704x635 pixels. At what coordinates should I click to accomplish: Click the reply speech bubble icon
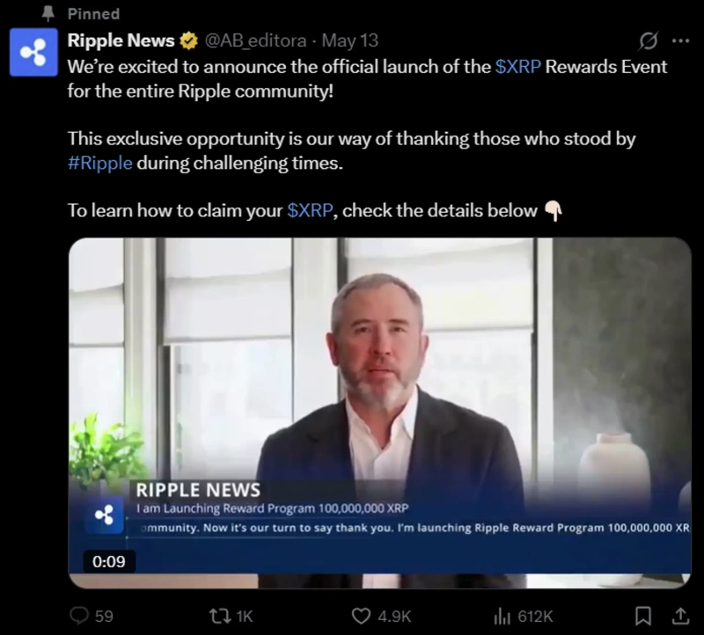(x=79, y=616)
